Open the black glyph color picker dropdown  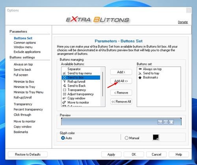click(156, 137)
